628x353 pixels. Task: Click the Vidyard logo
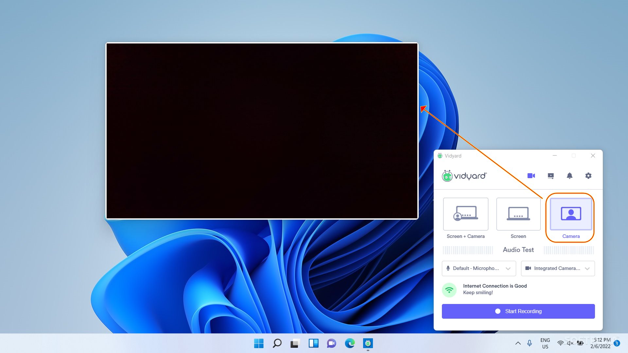pos(464,176)
